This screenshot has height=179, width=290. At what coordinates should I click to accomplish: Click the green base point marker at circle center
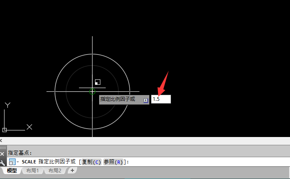[x=92, y=91]
